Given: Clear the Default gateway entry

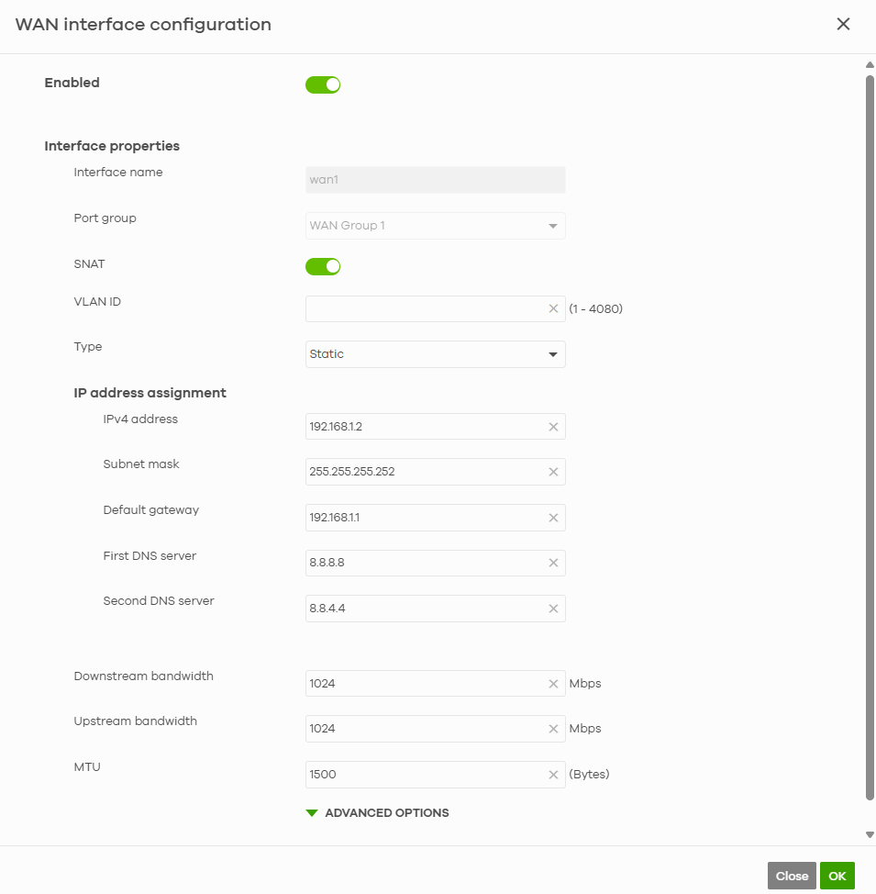Looking at the screenshot, I should (x=553, y=518).
